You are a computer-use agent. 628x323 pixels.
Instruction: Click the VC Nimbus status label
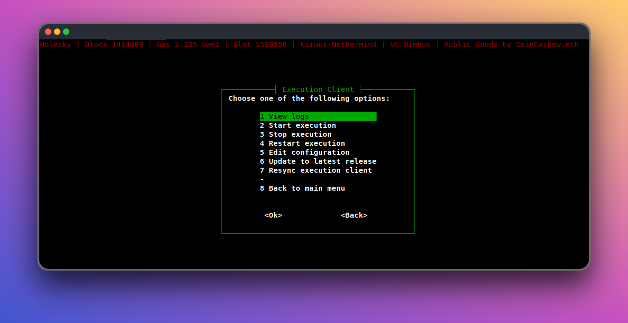(410, 44)
